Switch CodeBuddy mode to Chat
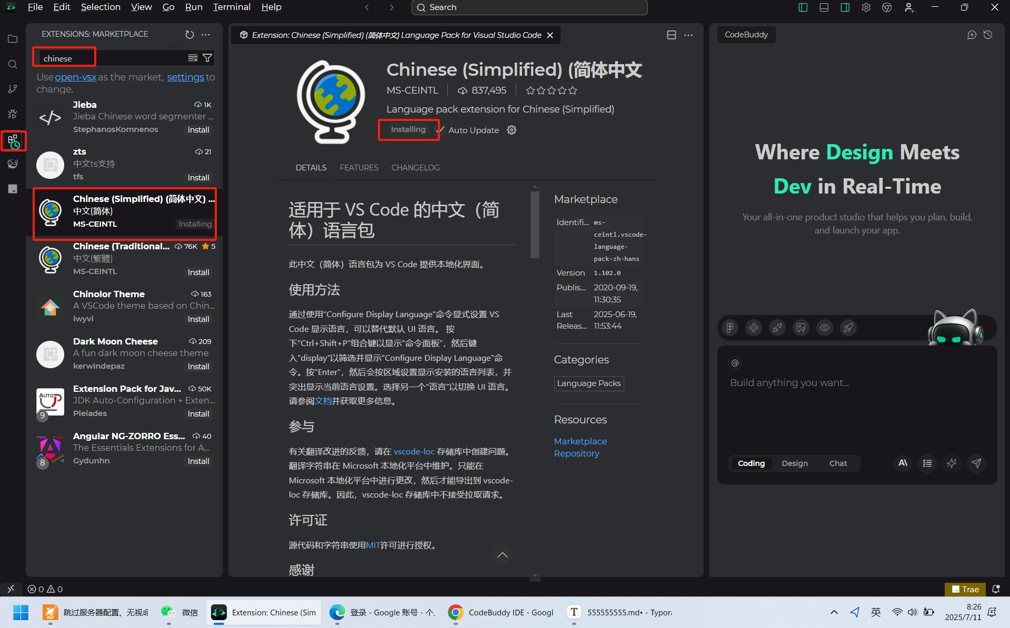This screenshot has height=628, width=1010. [x=838, y=463]
